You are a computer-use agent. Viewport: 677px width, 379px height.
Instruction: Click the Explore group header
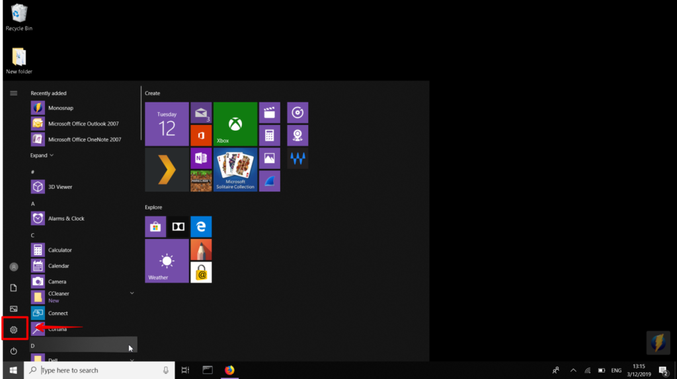(x=153, y=207)
